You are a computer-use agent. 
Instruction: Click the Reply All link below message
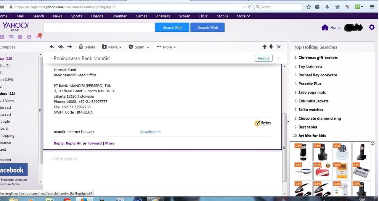point(73,143)
